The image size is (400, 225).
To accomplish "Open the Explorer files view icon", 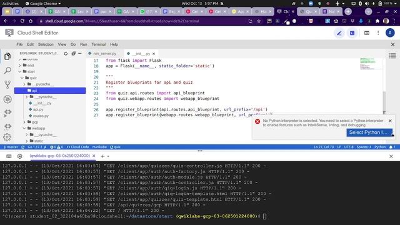I will pos(7,56).
